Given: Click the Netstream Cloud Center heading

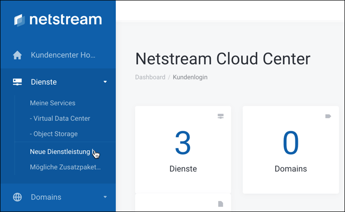Looking at the screenshot, I should (x=223, y=59).
